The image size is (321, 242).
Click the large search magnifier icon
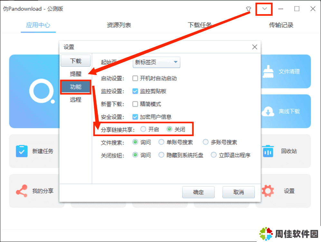tap(42, 91)
